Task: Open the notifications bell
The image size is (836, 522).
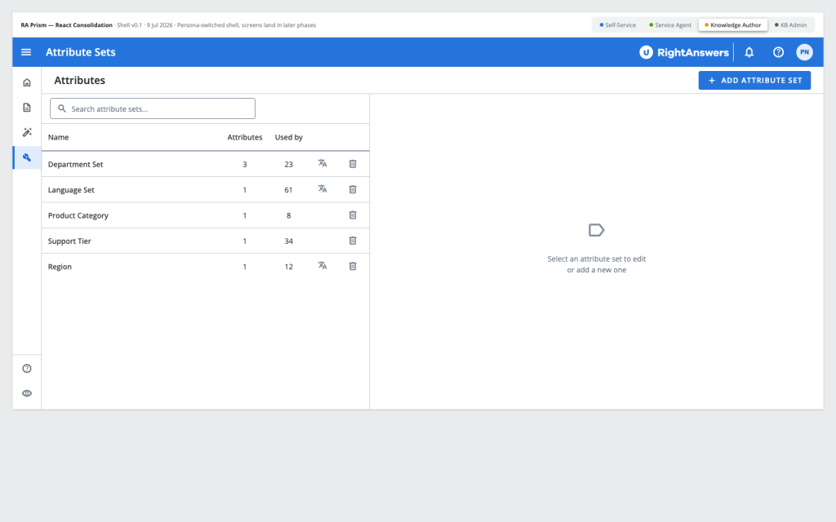Action: point(749,52)
